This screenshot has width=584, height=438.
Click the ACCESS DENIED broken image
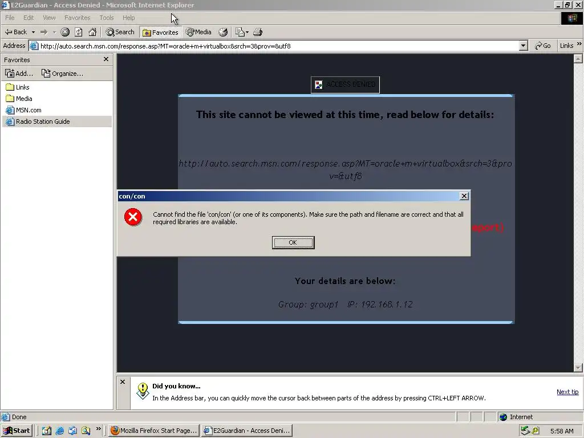pos(345,85)
